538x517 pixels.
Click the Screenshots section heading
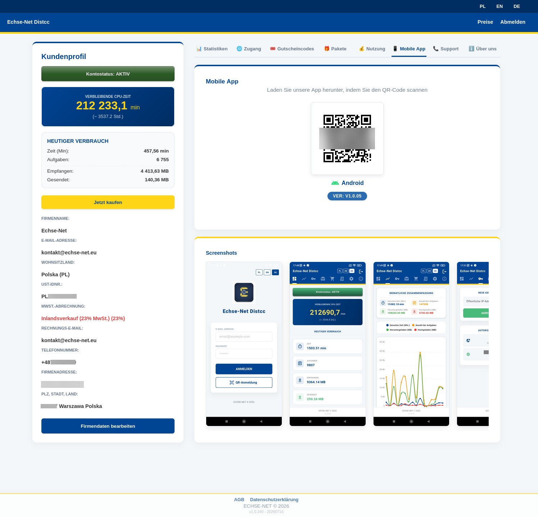[x=221, y=253]
